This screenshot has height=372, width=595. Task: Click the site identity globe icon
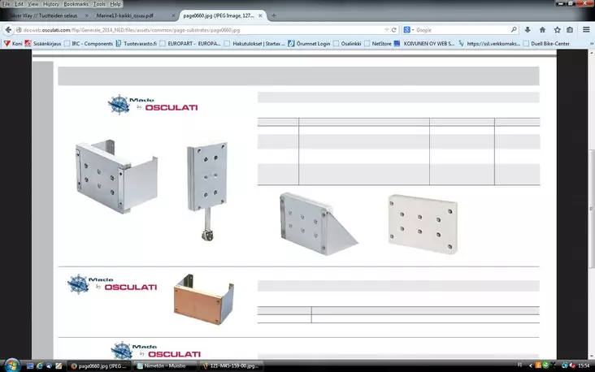click(19, 30)
